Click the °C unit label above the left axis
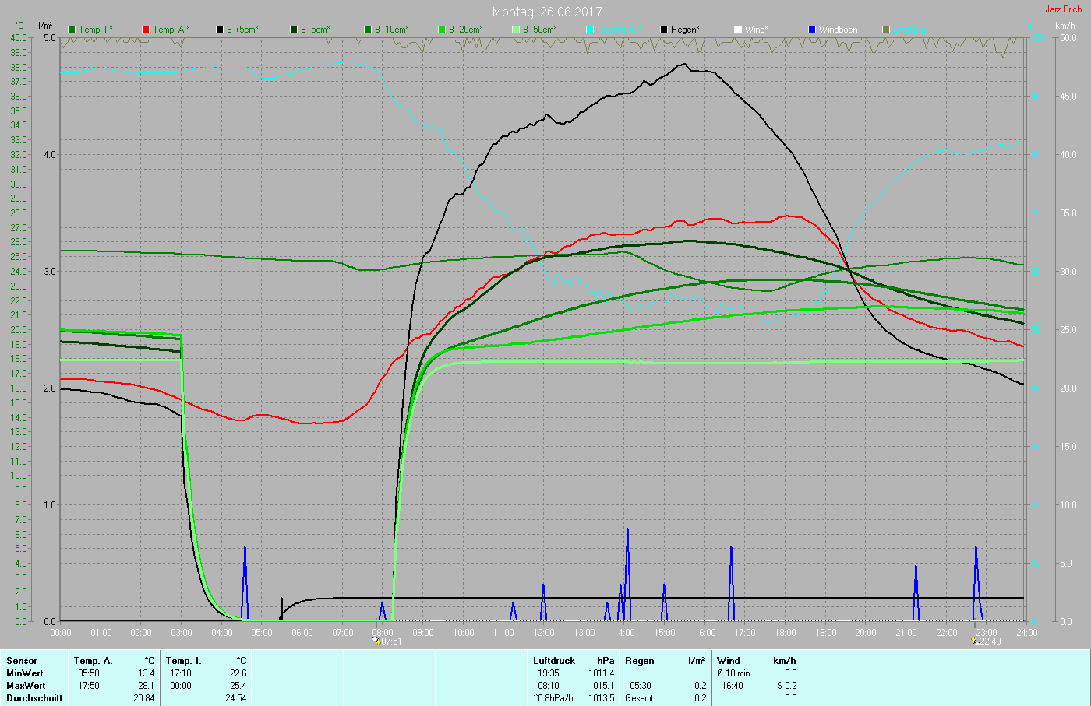Image resolution: width=1091 pixels, height=706 pixels. pos(20,26)
